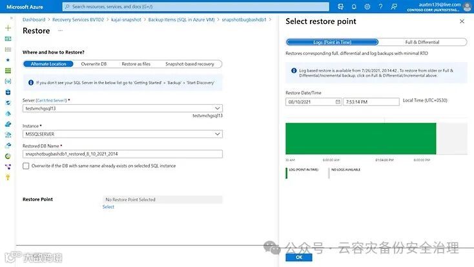Viewport: 474px width, 267px height.
Task: Click the blue pyramid sidebar icon
Action: click(8, 114)
